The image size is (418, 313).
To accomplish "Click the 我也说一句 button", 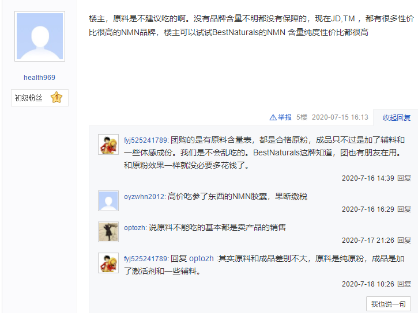I will (389, 304).
